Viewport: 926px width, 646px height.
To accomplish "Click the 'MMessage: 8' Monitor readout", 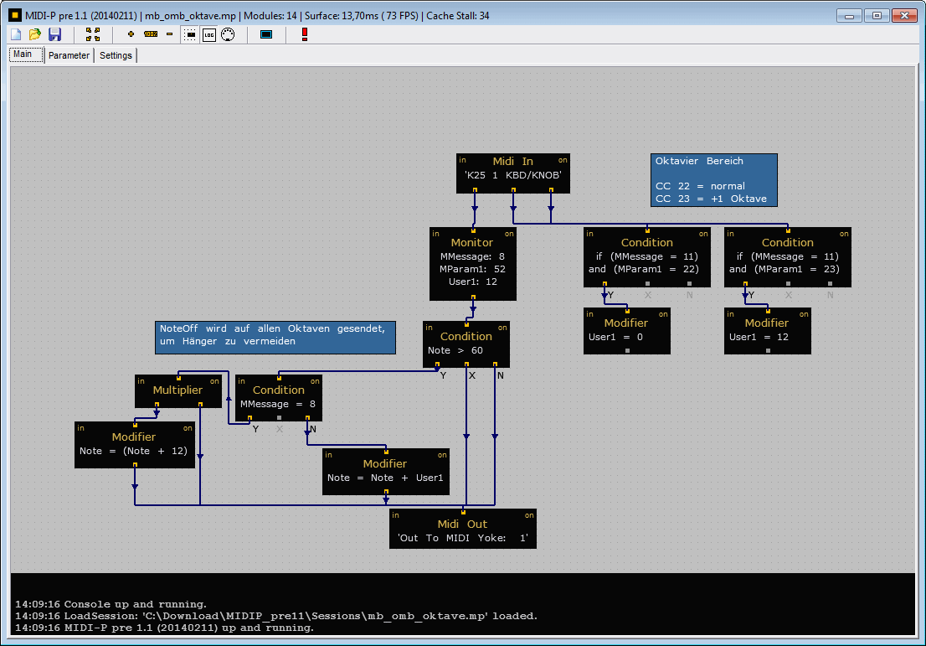I will coord(472,256).
